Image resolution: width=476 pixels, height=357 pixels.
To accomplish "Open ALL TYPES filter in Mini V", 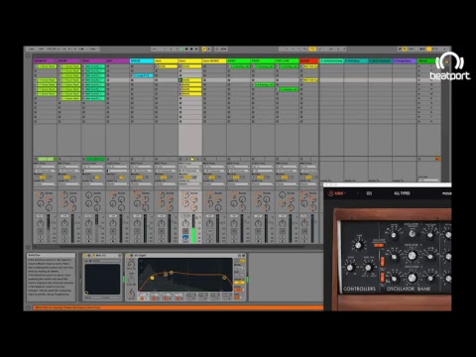I will [x=402, y=193].
